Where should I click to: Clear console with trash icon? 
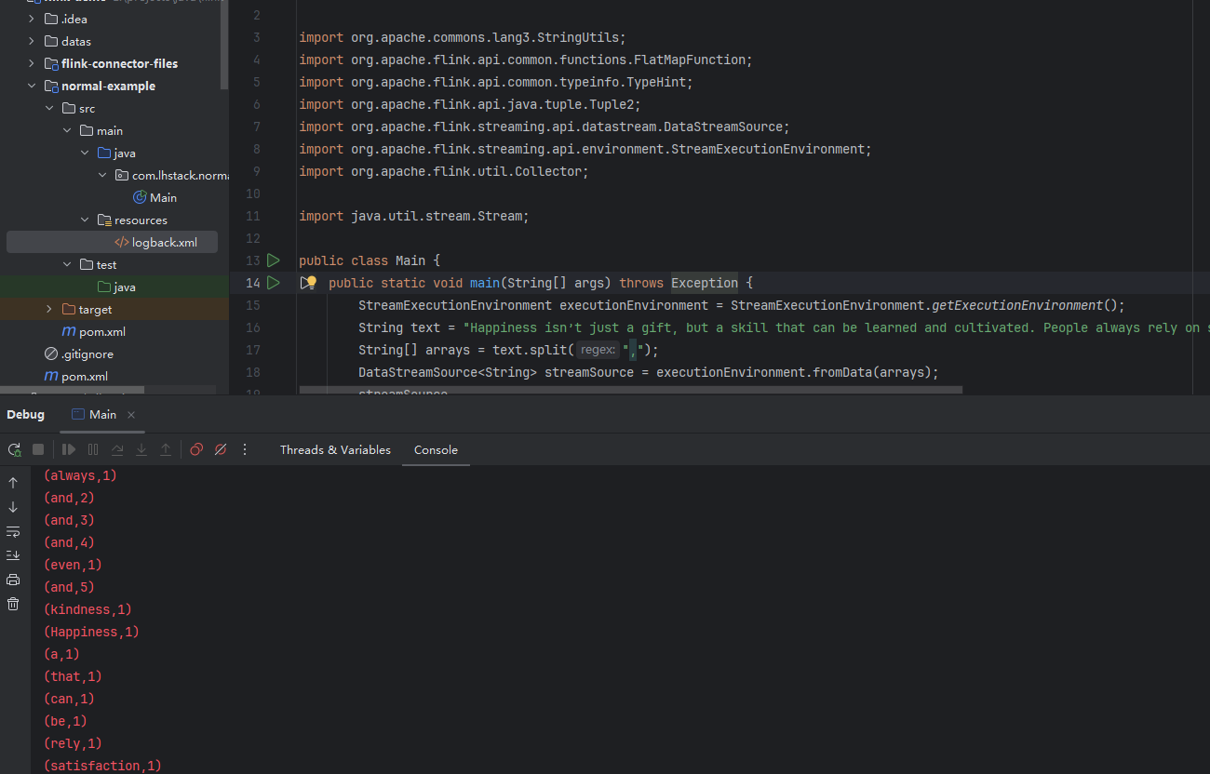click(x=13, y=604)
